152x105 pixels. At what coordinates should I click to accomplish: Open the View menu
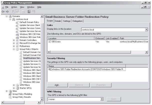point(22,7)
